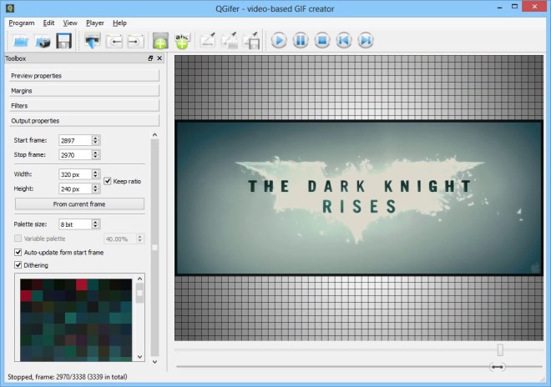This screenshot has width=551, height=387.
Task: Go to previous frame
Action: (344, 40)
